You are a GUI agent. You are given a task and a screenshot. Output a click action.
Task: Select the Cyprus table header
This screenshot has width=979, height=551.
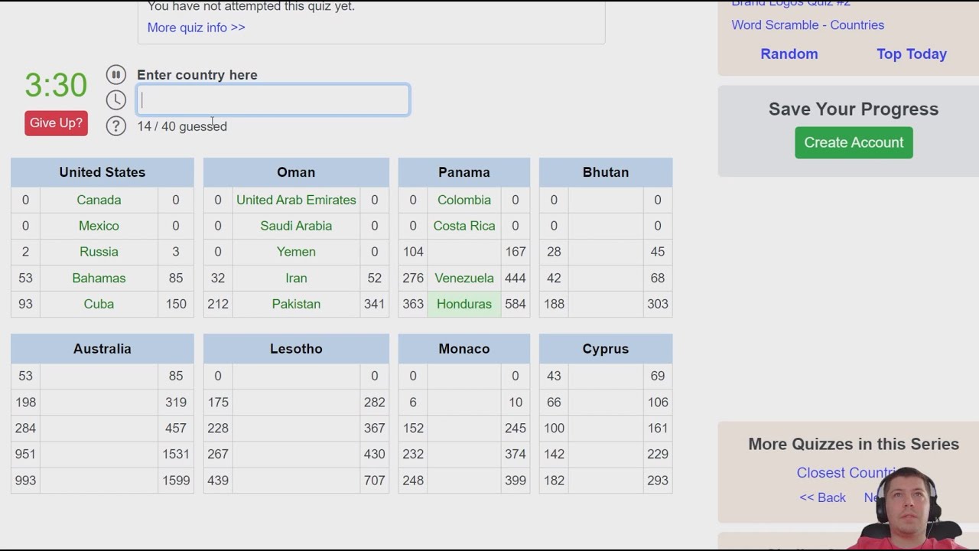(x=606, y=348)
